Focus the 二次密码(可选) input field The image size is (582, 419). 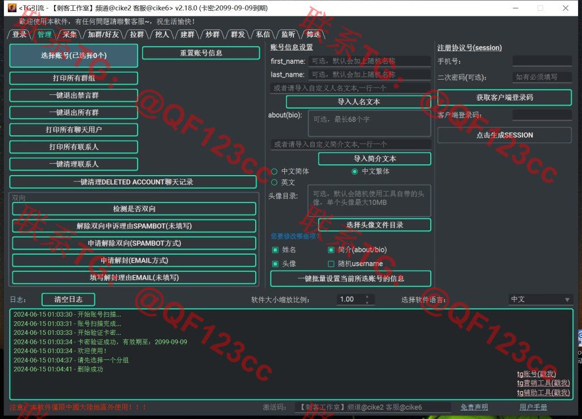(542, 77)
